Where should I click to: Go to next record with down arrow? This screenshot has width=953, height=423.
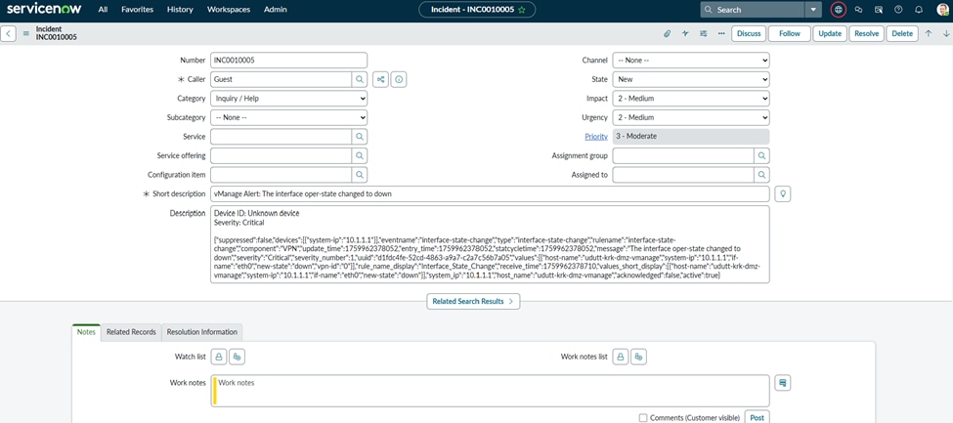pyautogui.click(x=946, y=33)
